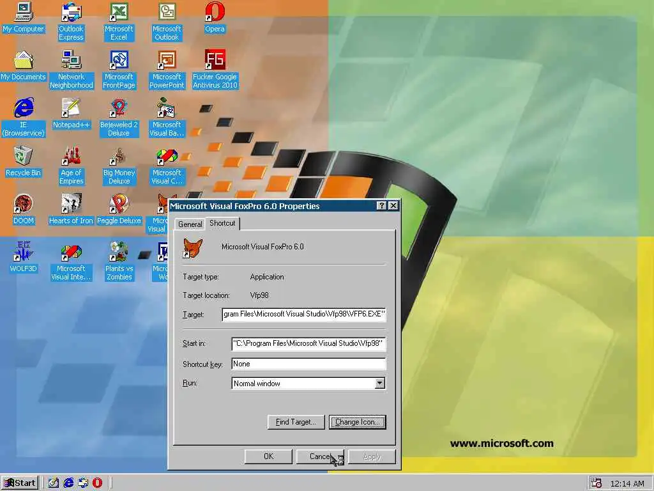Click the question mark help button

(x=381, y=206)
